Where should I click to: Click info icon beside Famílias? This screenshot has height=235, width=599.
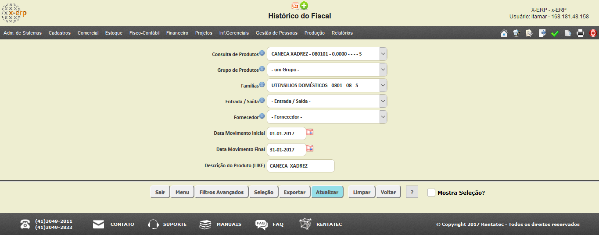point(262,84)
